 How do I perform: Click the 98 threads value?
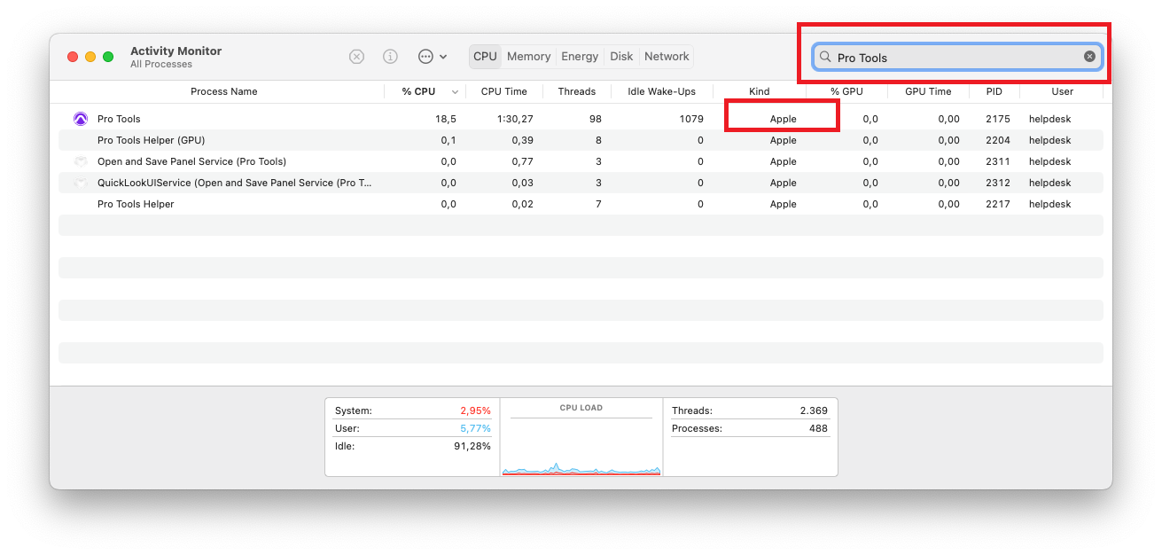pyautogui.click(x=595, y=119)
